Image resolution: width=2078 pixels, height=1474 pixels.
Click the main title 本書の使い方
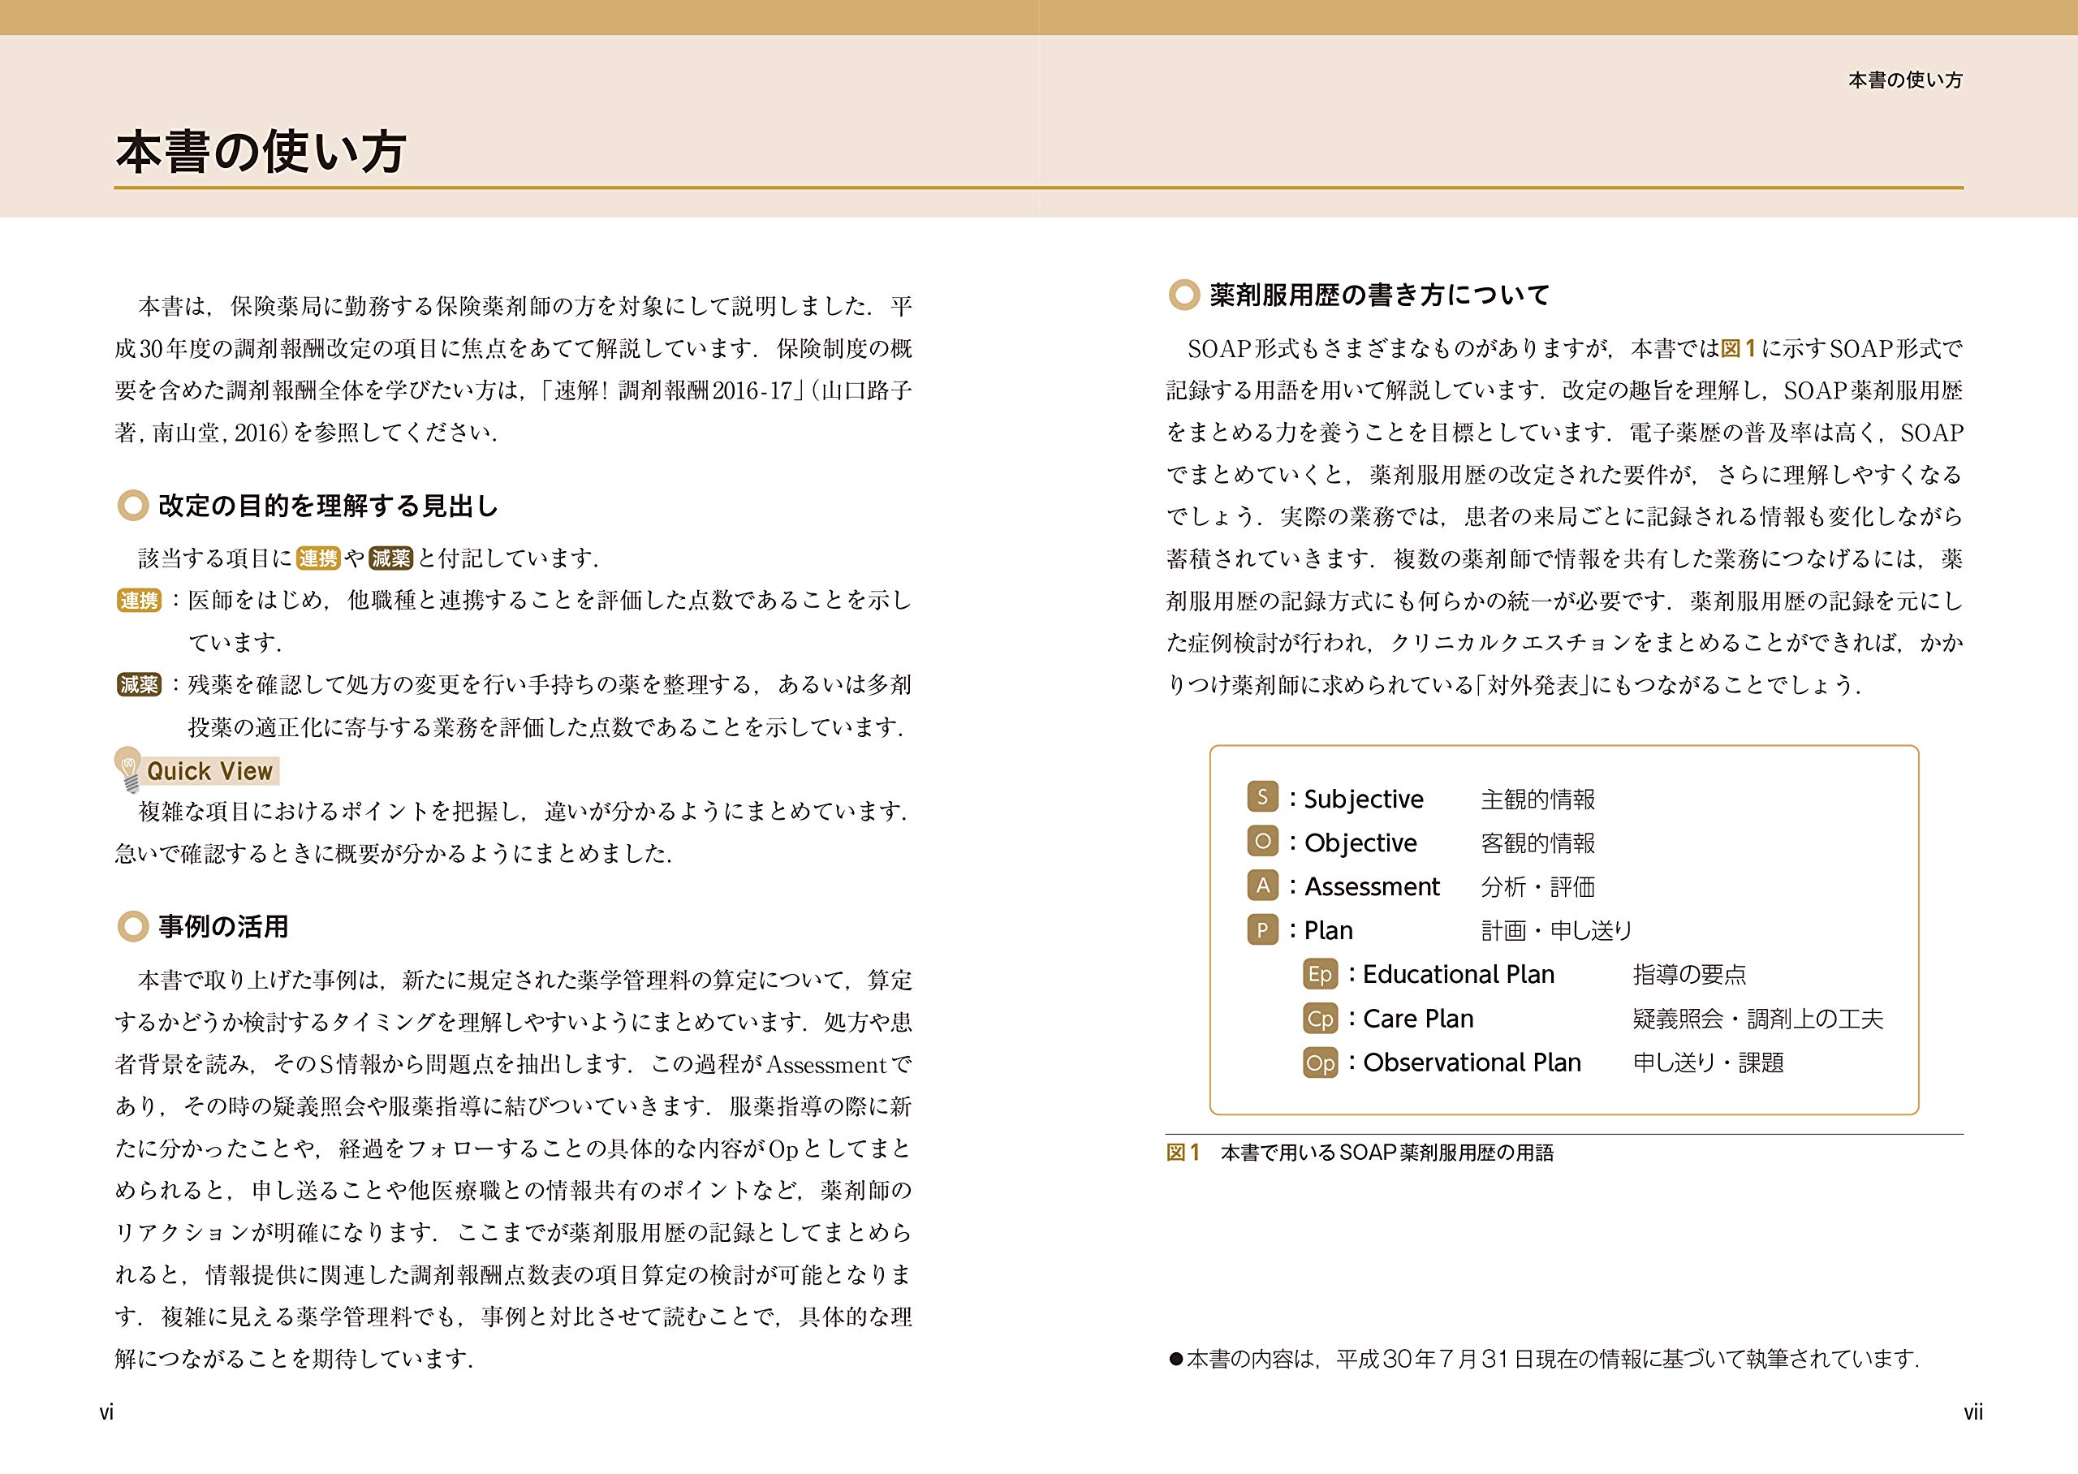click(261, 152)
